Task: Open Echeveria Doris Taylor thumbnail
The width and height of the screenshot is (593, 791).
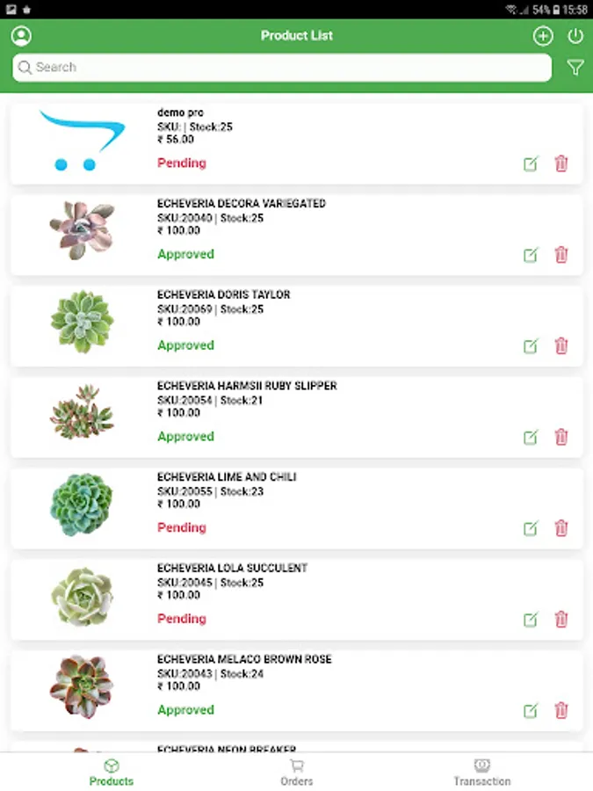Action: coord(82,322)
